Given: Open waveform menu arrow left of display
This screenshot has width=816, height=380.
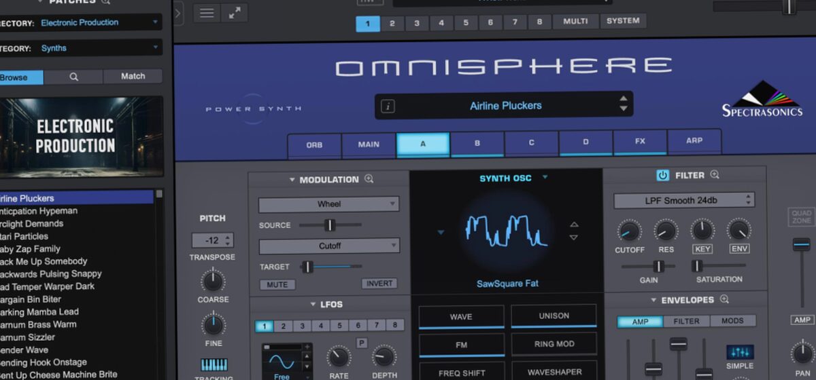Looking at the screenshot, I should point(441,232).
